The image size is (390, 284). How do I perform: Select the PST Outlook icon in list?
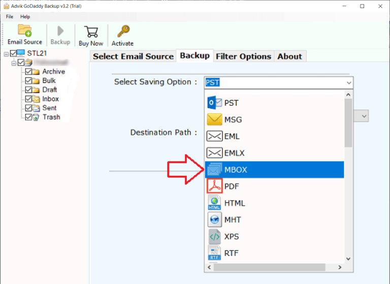214,103
